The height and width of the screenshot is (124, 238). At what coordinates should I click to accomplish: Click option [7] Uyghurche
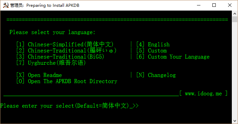coord(51,63)
